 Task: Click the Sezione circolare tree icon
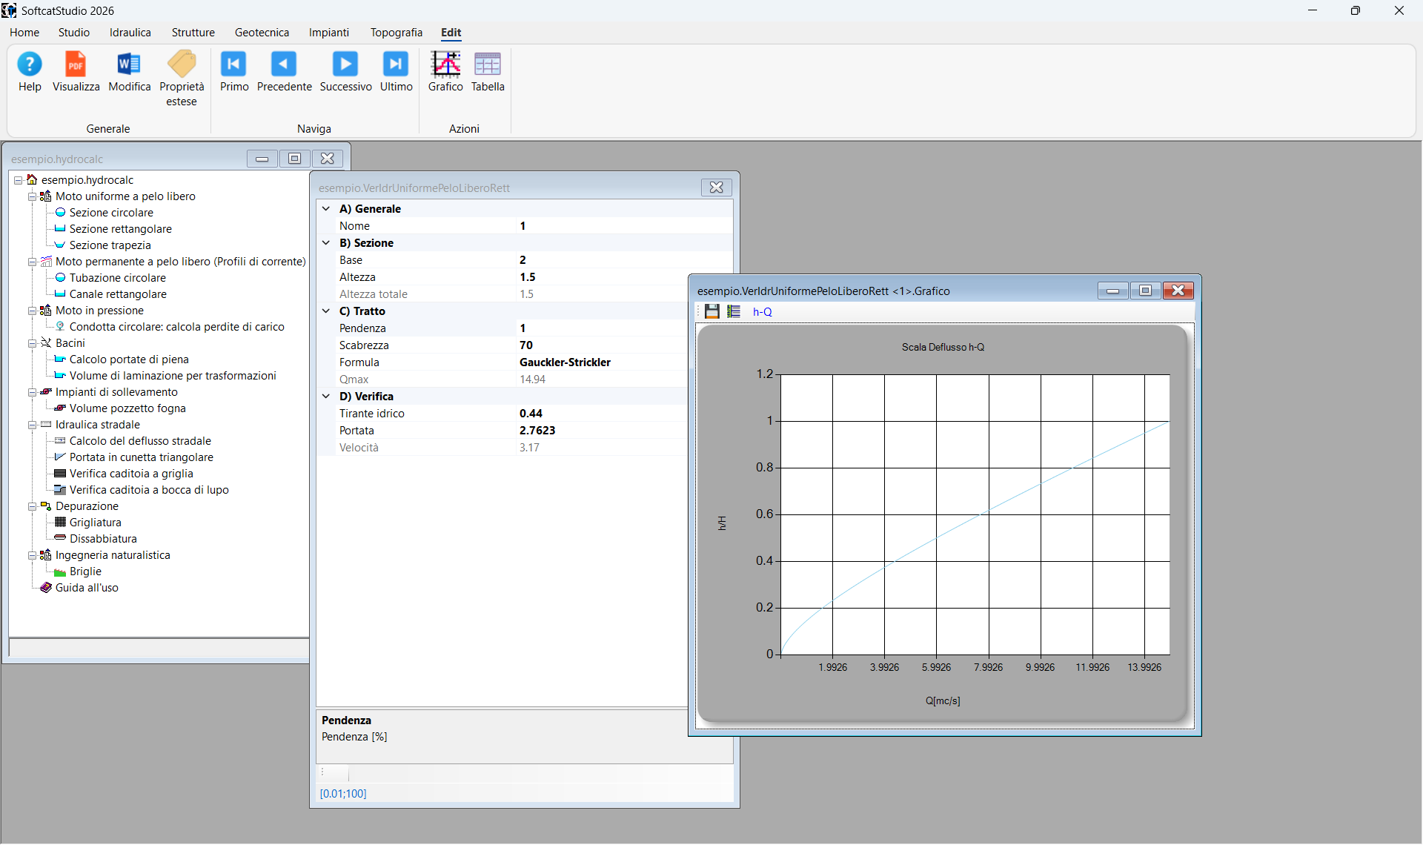[x=61, y=213]
